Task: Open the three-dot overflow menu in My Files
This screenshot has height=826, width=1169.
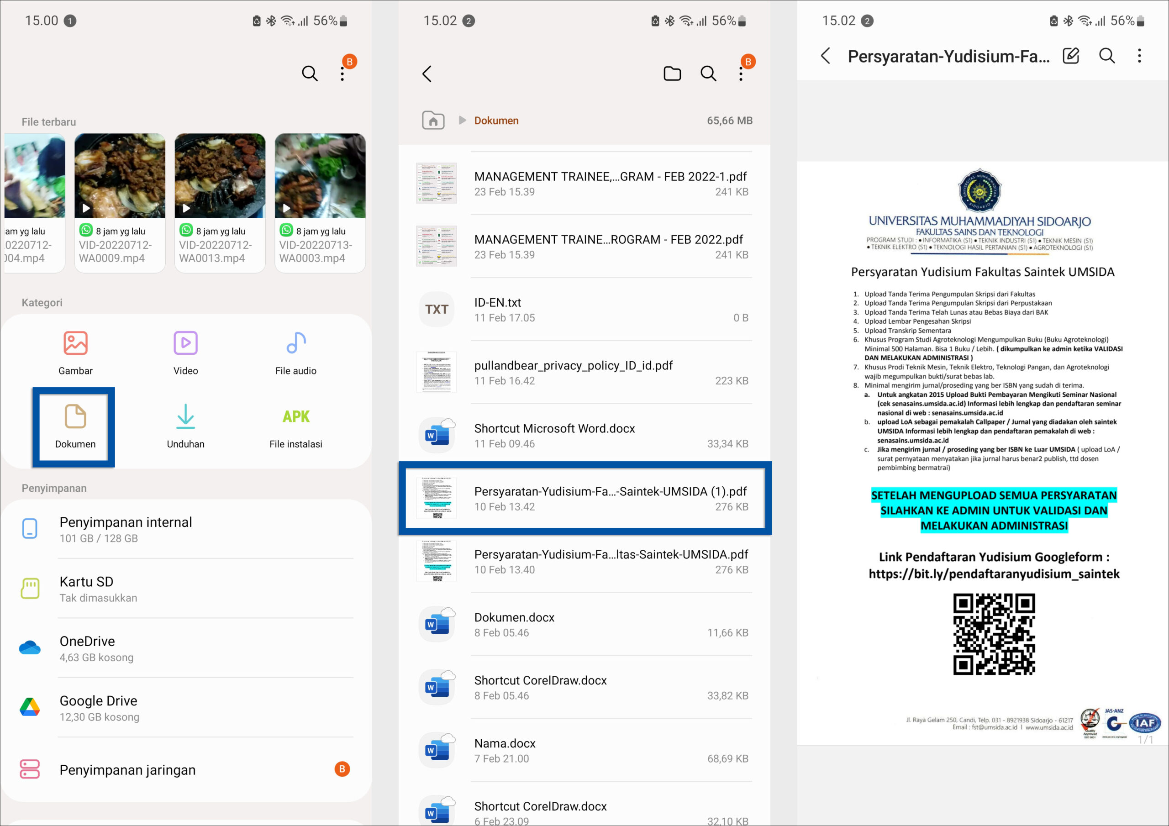Action: pos(342,73)
